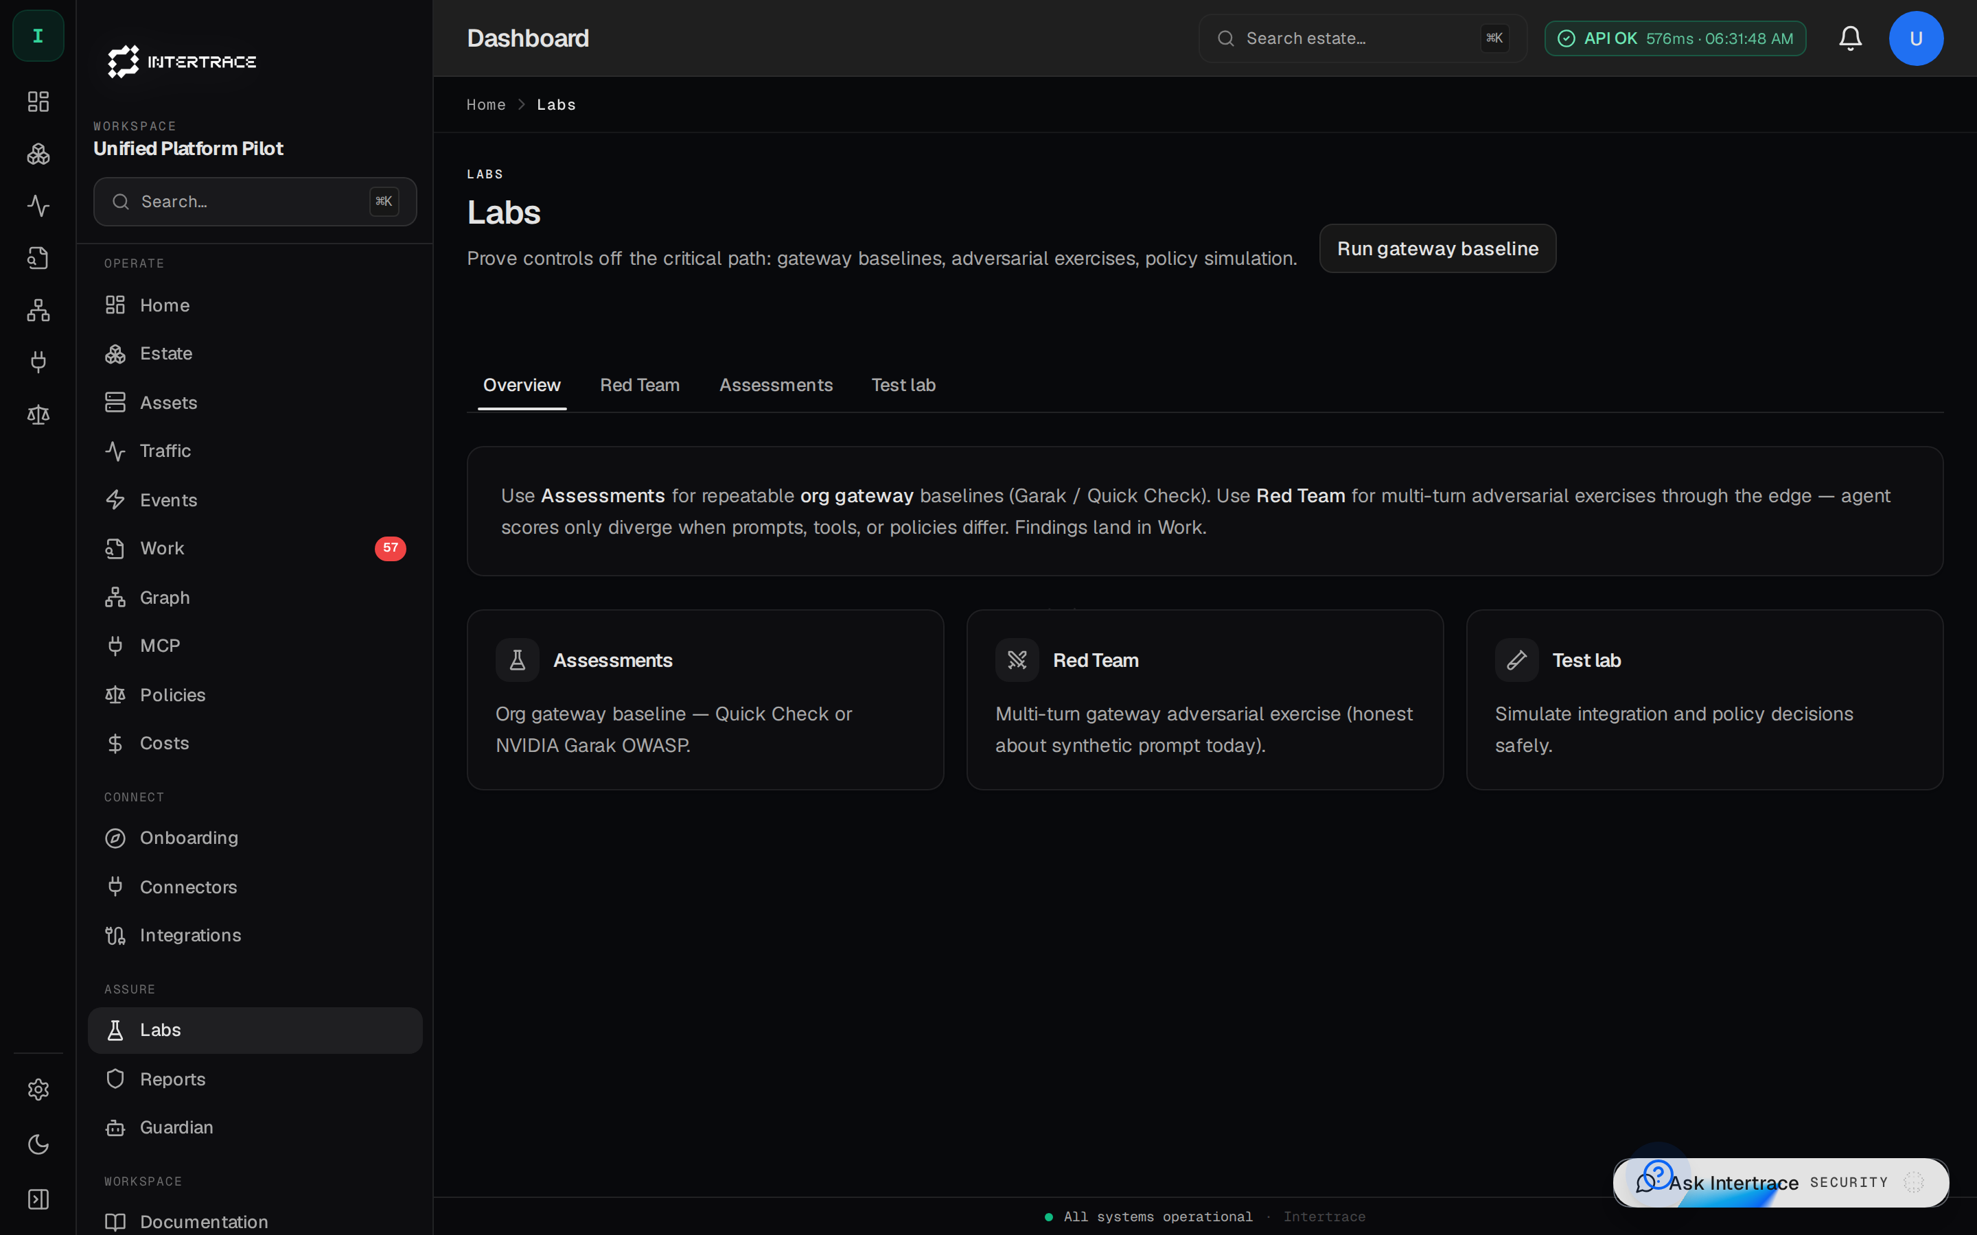Viewport: 1977px width, 1235px height.
Task: Open the Policies scales icon in the narrow rail
Action: pyautogui.click(x=38, y=415)
